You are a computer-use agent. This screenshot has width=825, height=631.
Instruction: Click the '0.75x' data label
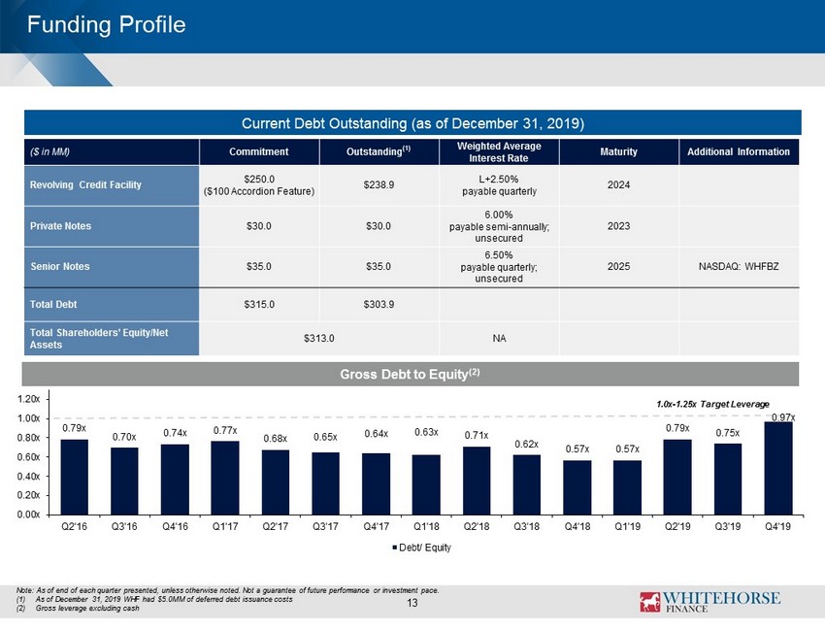[x=728, y=433]
